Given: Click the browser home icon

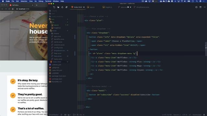Looking at the screenshot, I should coord(13,9).
